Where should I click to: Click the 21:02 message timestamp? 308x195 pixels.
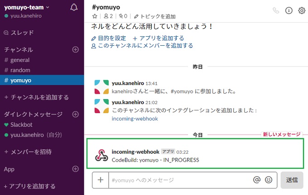pos(151,102)
